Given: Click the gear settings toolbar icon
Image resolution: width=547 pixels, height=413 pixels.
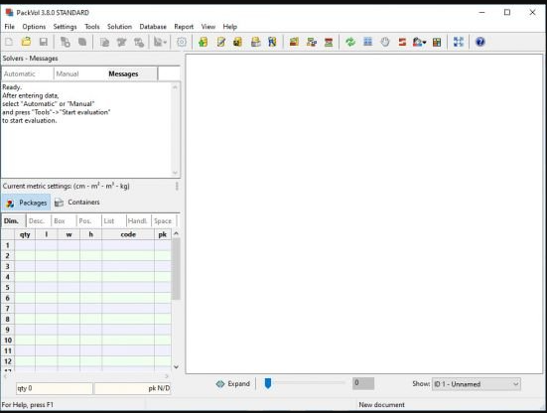Looking at the screenshot, I should click(x=182, y=42).
